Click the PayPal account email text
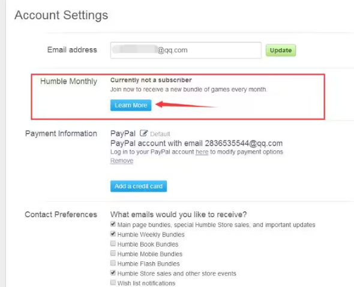This screenshot has height=287, width=354. point(196,143)
